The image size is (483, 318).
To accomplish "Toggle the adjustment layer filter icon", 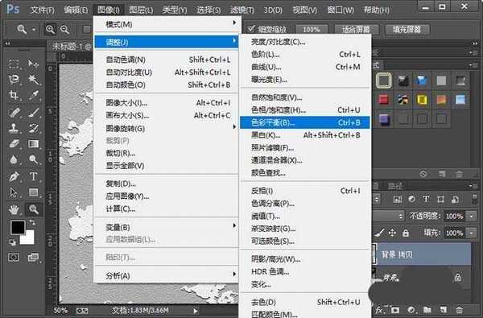I will point(411,199).
